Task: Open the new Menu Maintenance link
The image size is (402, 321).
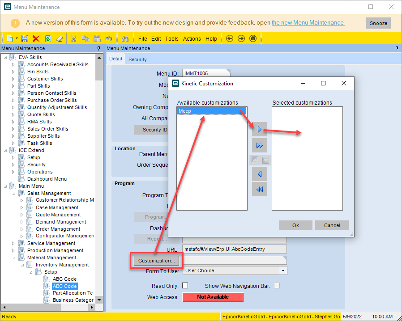Action: [308, 22]
